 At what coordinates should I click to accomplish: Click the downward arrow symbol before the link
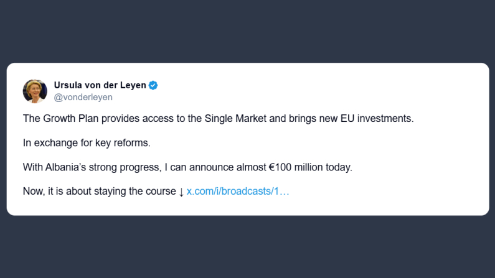click(181, 192)
